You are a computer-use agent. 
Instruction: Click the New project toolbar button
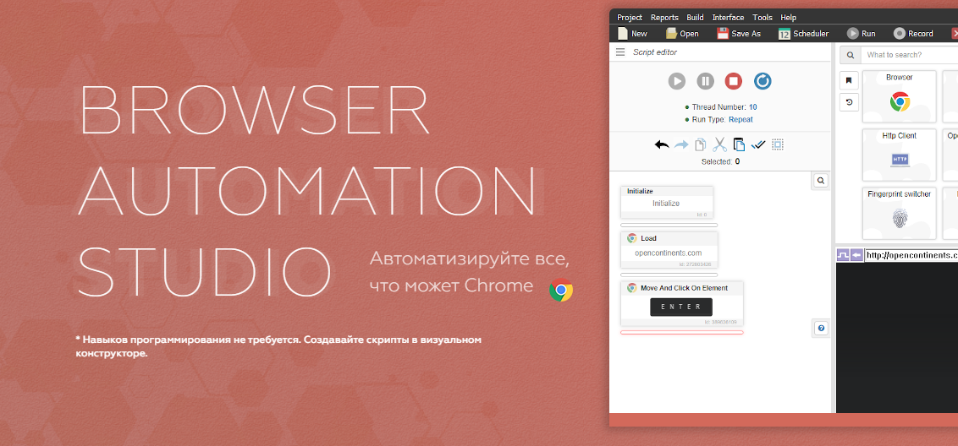(x=632, y=34)
